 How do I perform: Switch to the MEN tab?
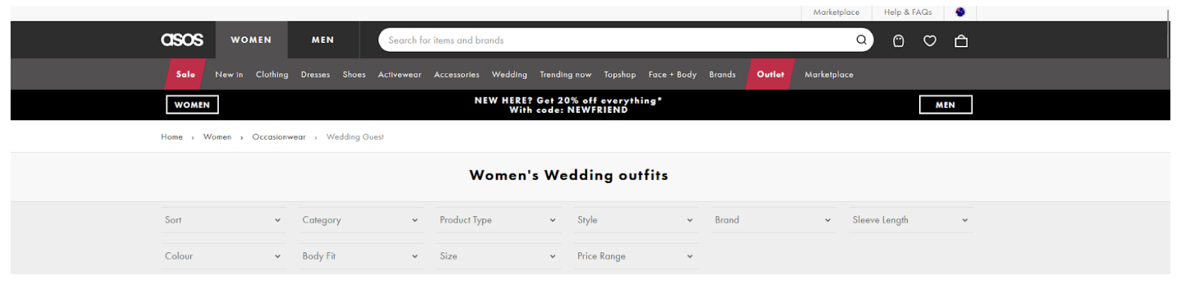(323, 40)
